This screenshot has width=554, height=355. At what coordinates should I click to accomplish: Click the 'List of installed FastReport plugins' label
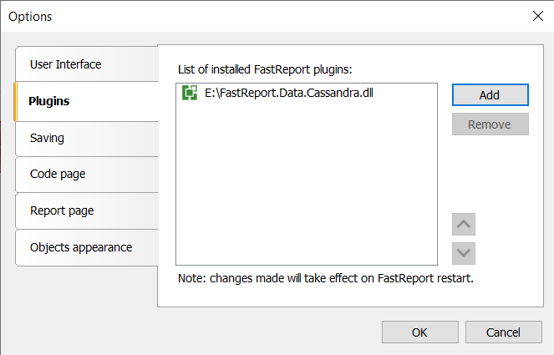[265, 69]
